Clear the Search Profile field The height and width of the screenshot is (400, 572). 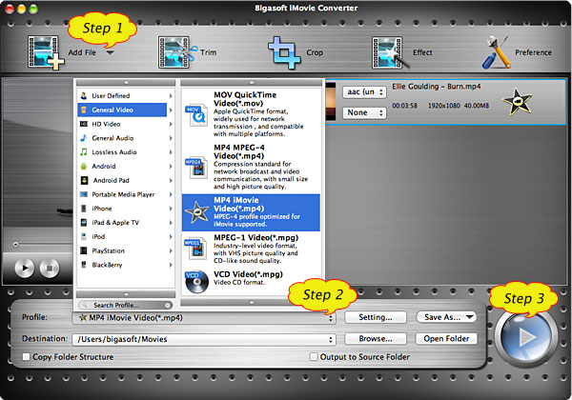[x=168, y=305]
